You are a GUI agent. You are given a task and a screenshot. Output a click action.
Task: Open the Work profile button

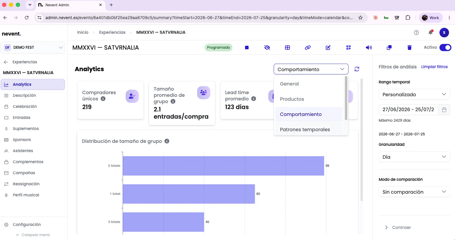pos(430,18)
